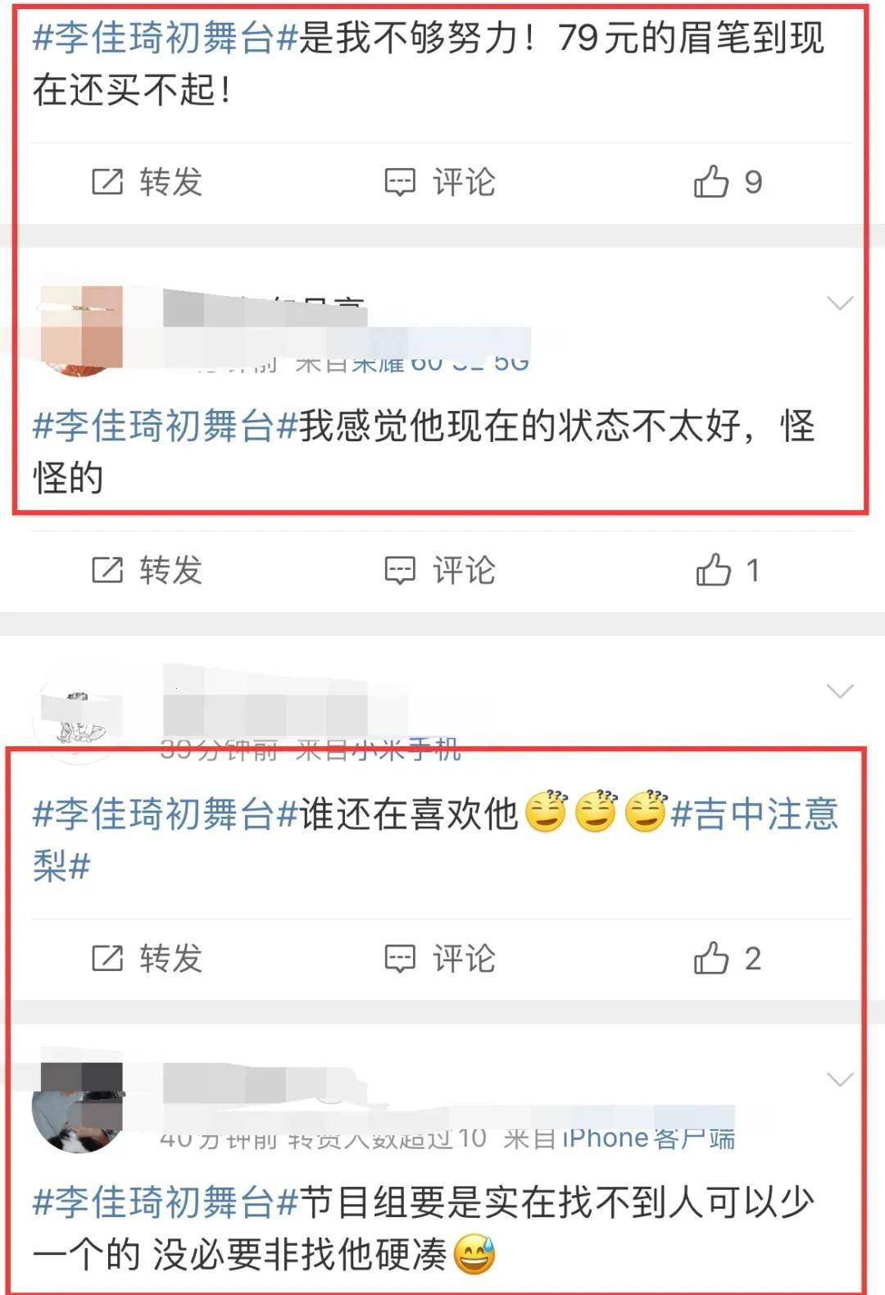Viewport: 885px width, 1295px height.
Task: Repost the 79元眉笔 post
Action: 146,181
